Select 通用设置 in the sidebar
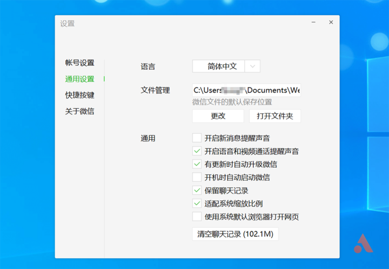This screenshot has width=389, height=269. tap(79, 79)
